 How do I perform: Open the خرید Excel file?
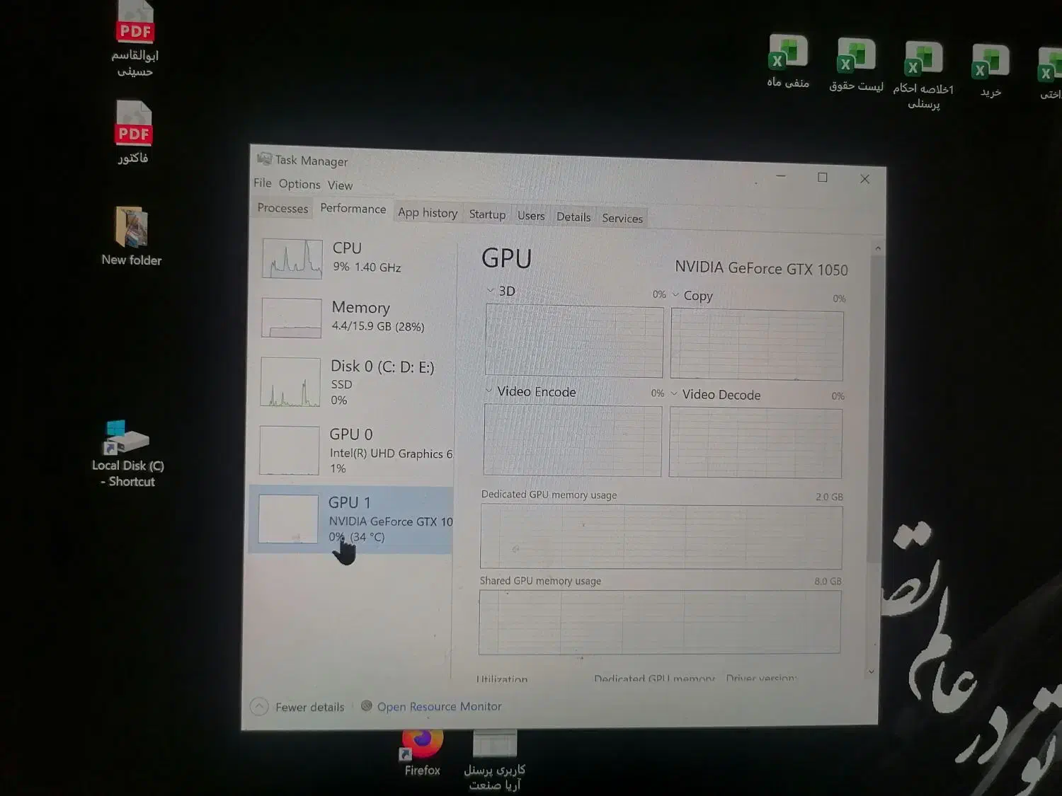point(990,64)
